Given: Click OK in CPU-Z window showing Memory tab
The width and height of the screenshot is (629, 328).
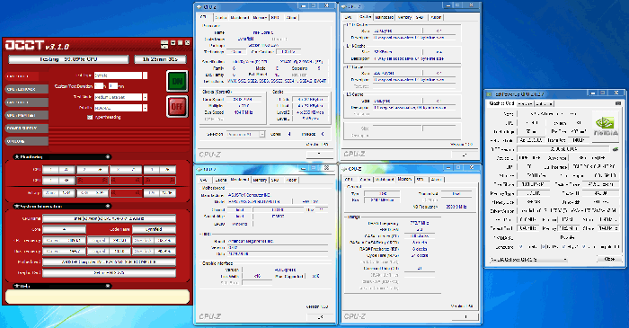Looking at the screenshot, I should tap(465, 316).
